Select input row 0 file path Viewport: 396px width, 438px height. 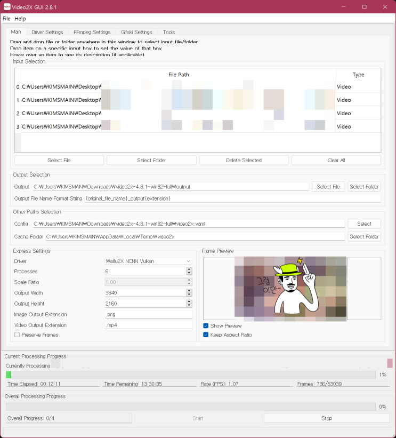tap(179, 86)
